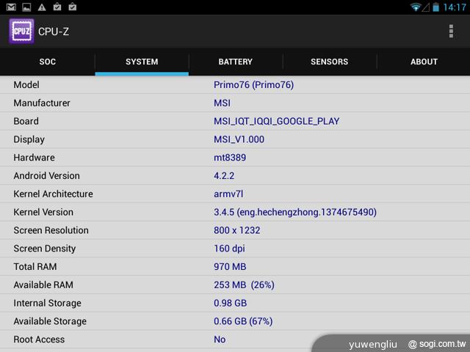This screenshot has height=352, width=470.
Task: Tap the CPU-Z app logo icon
Action: (21, 32)
